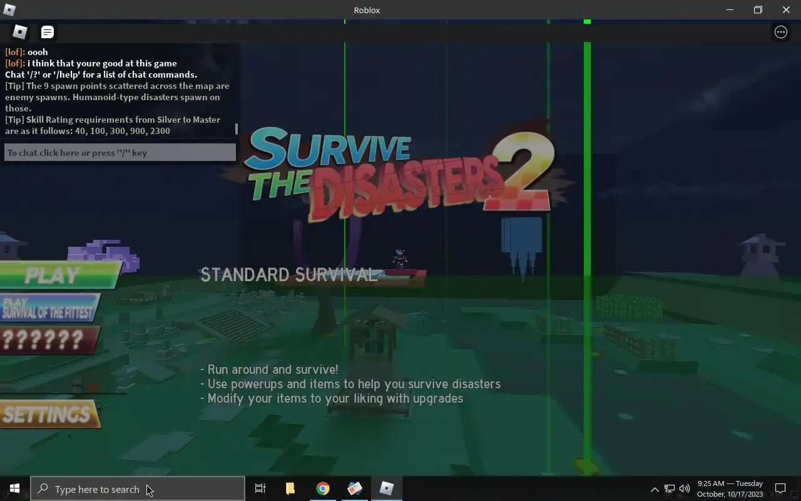Screen dimensions: 801x501
Task: Select the Roblox taskbar icon
Action: (387, 488)
